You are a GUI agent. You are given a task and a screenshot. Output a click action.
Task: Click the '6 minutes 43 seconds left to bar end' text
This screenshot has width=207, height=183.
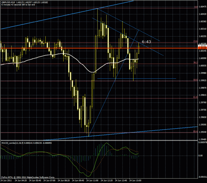18,5
